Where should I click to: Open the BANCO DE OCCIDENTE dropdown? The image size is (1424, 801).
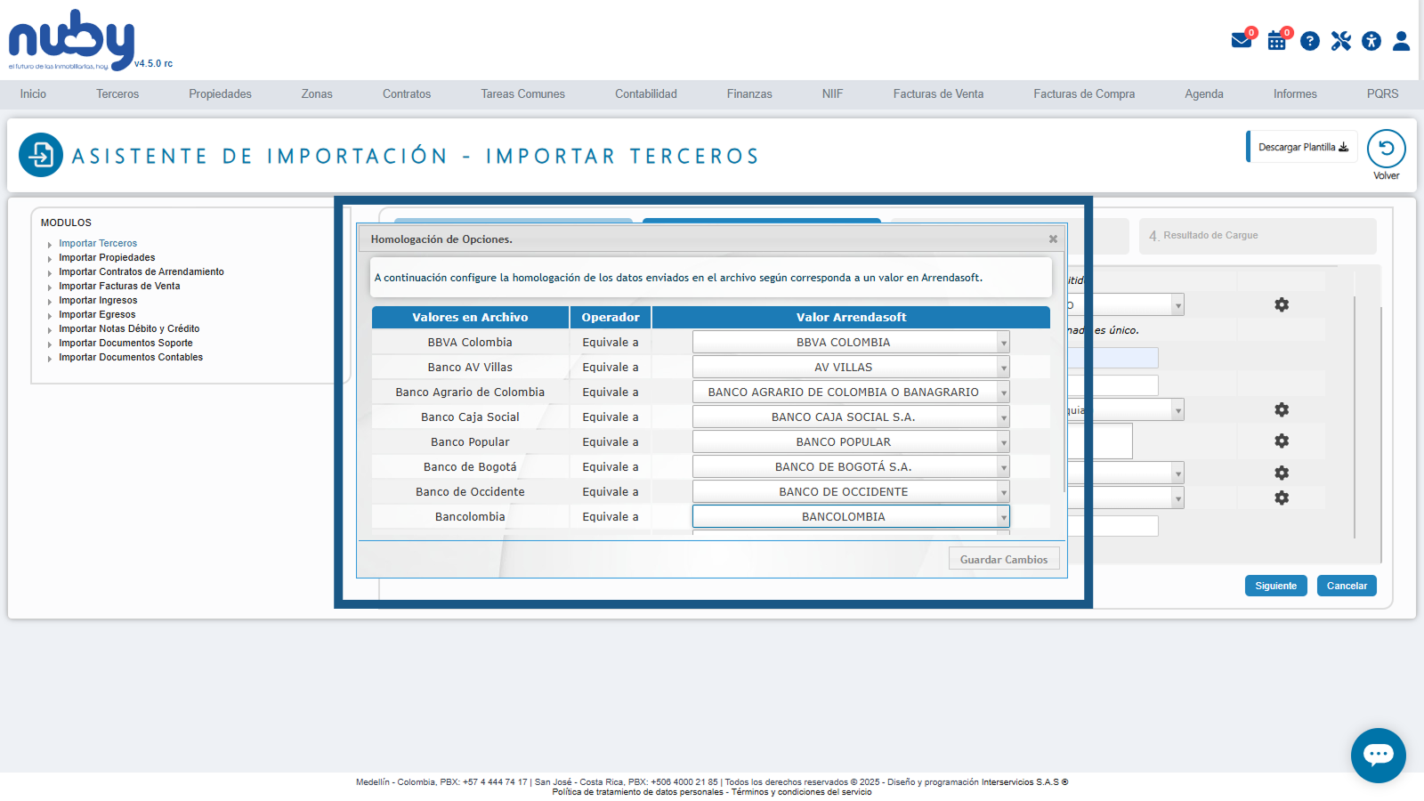pyautogui.click(x=851, y=491)
